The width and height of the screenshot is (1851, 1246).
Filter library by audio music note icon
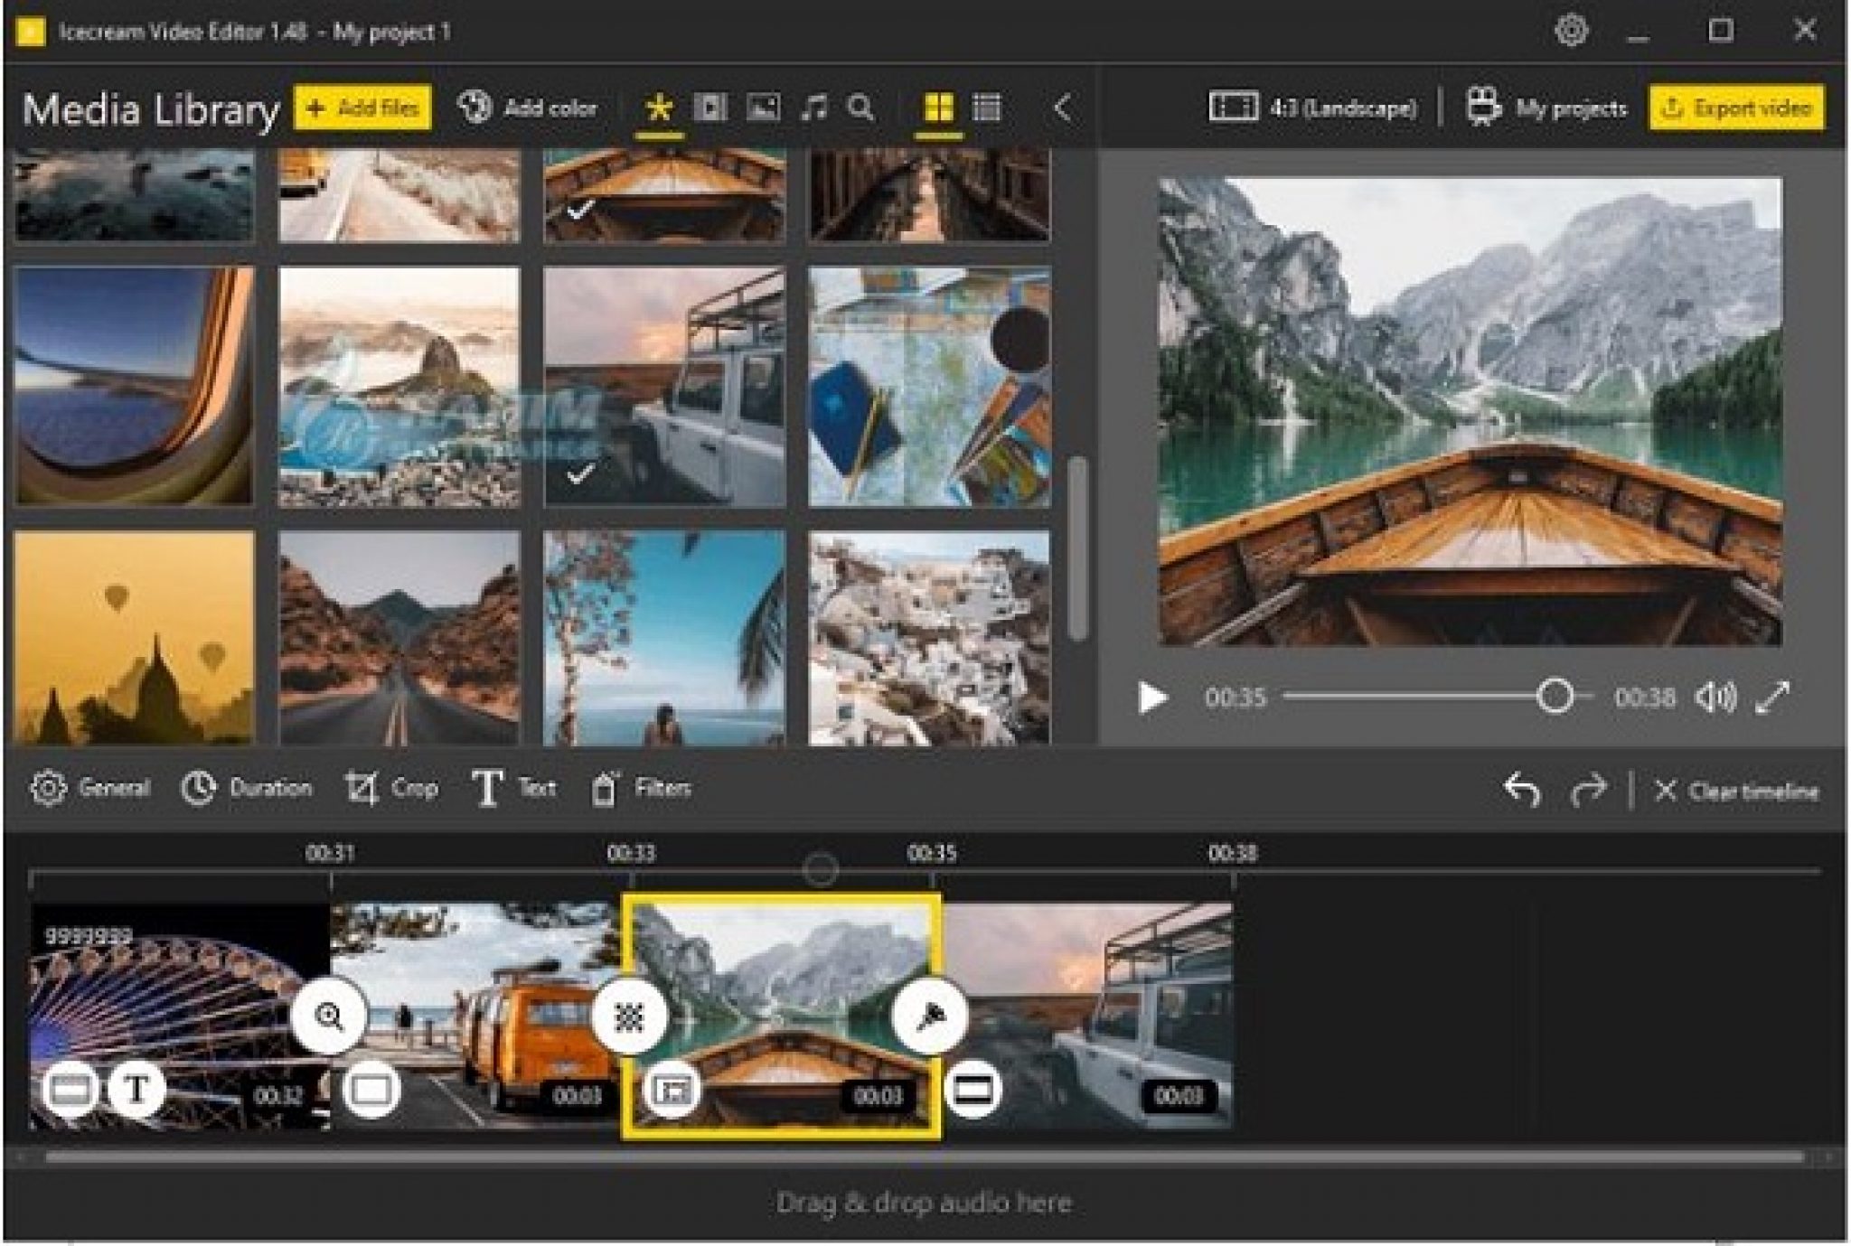coord(813,108)
